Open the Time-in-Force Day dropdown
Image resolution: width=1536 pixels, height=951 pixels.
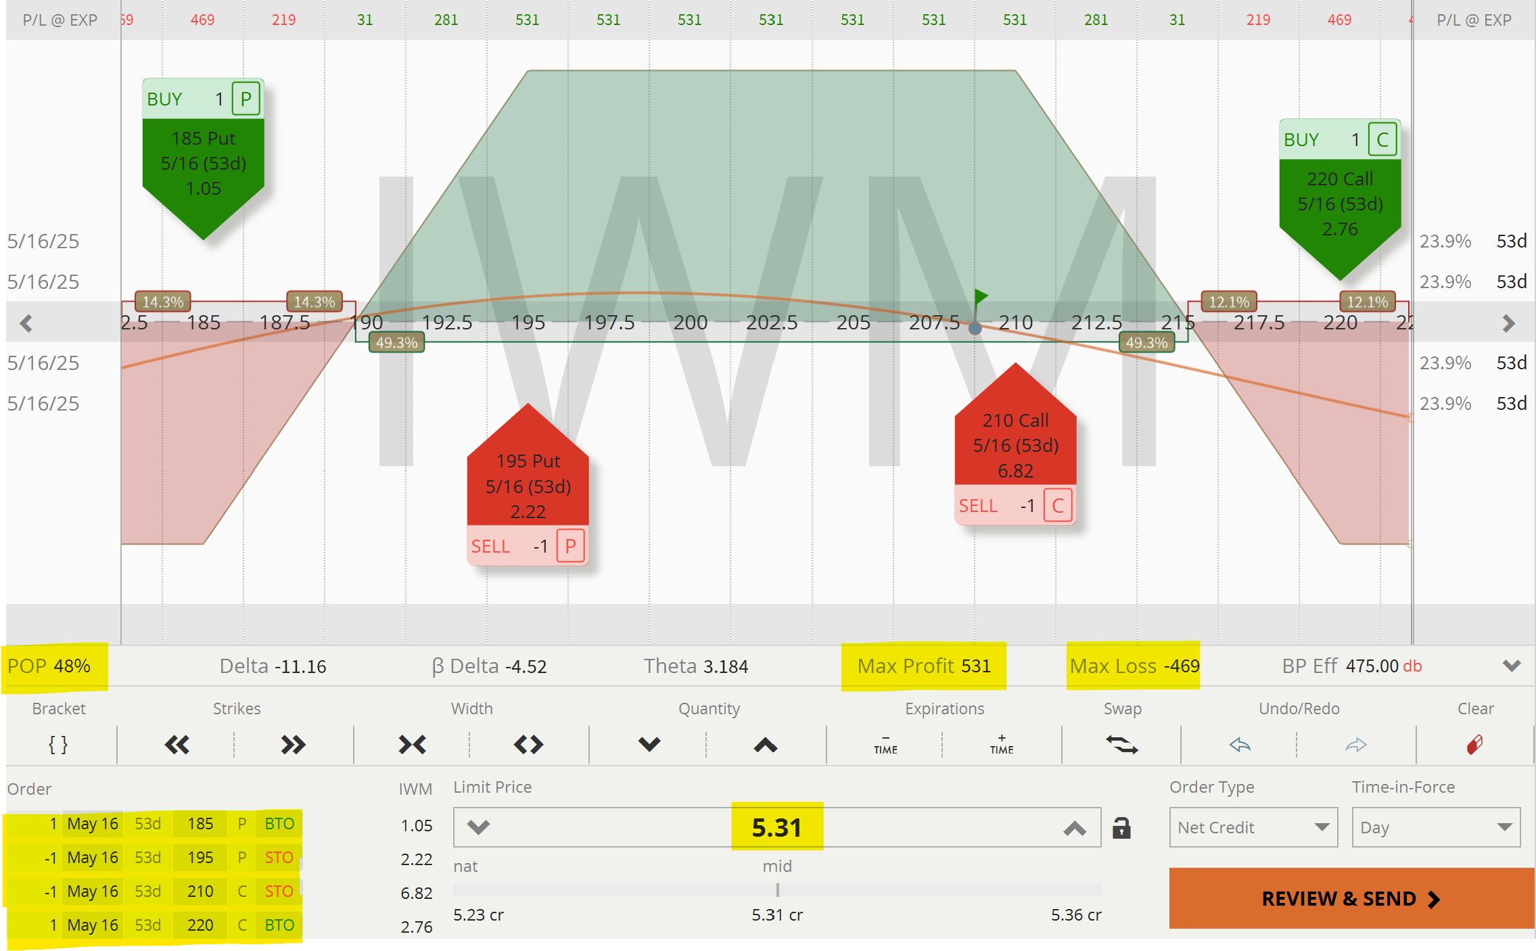click(1436, 827)
